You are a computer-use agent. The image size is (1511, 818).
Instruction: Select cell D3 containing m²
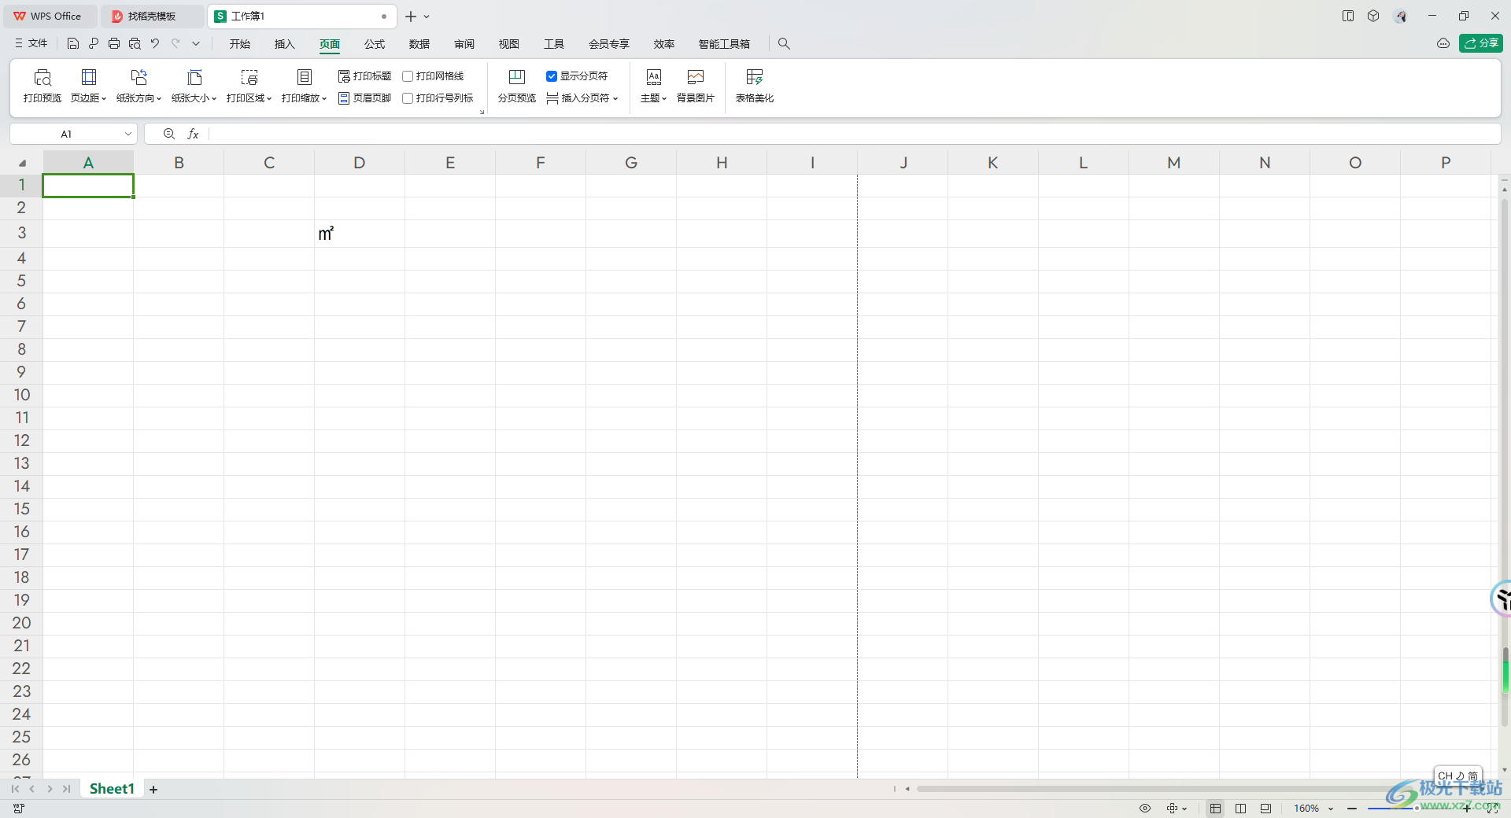(x=360, y=234)
